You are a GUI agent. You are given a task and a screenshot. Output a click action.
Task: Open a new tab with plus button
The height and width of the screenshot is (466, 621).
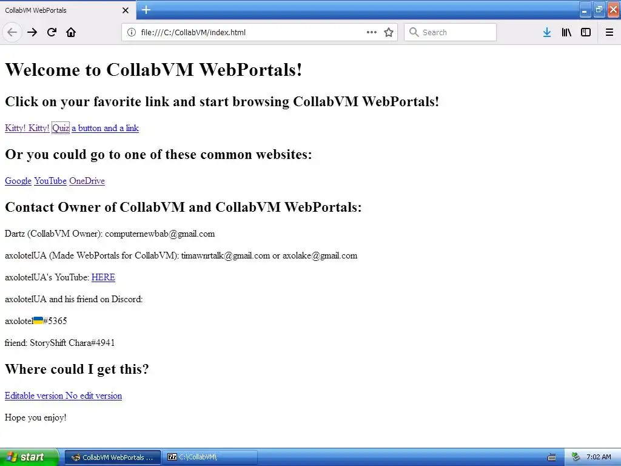146,10
